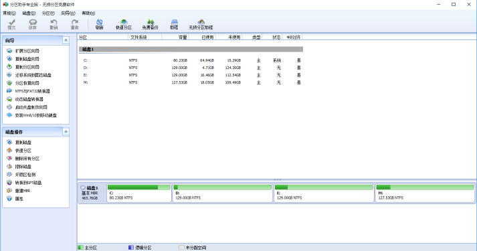The height and width of the screenshot is (251, 477).
Task: Click the 4K alignment column header
Action: [x=292, y=37]
